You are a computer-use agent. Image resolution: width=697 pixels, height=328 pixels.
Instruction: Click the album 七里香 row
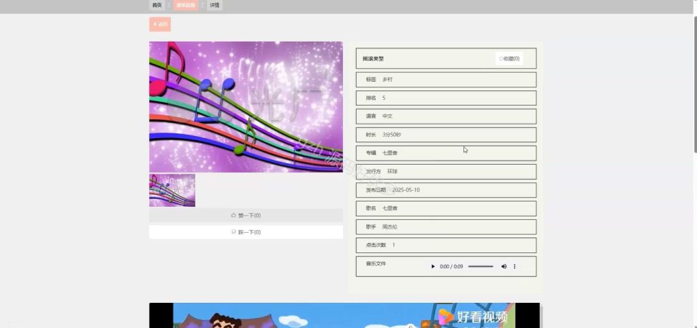click(x=446, y=153)
